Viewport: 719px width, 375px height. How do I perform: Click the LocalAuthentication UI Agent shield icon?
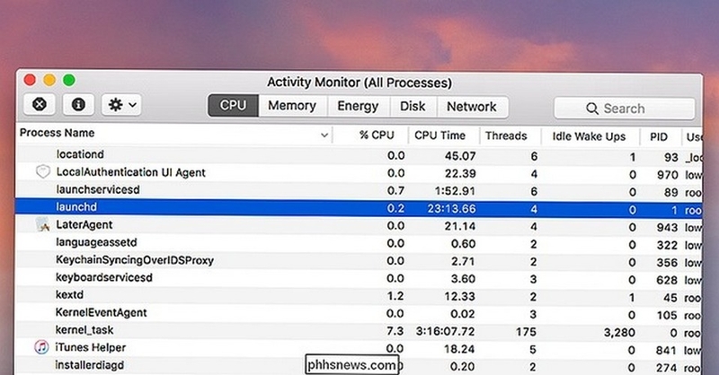(42, 172)
